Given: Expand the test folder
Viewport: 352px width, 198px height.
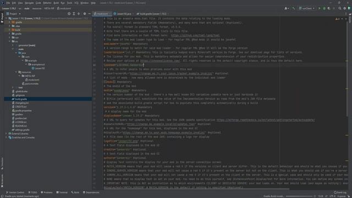Looking at the screenshot, I should [13, 87].
